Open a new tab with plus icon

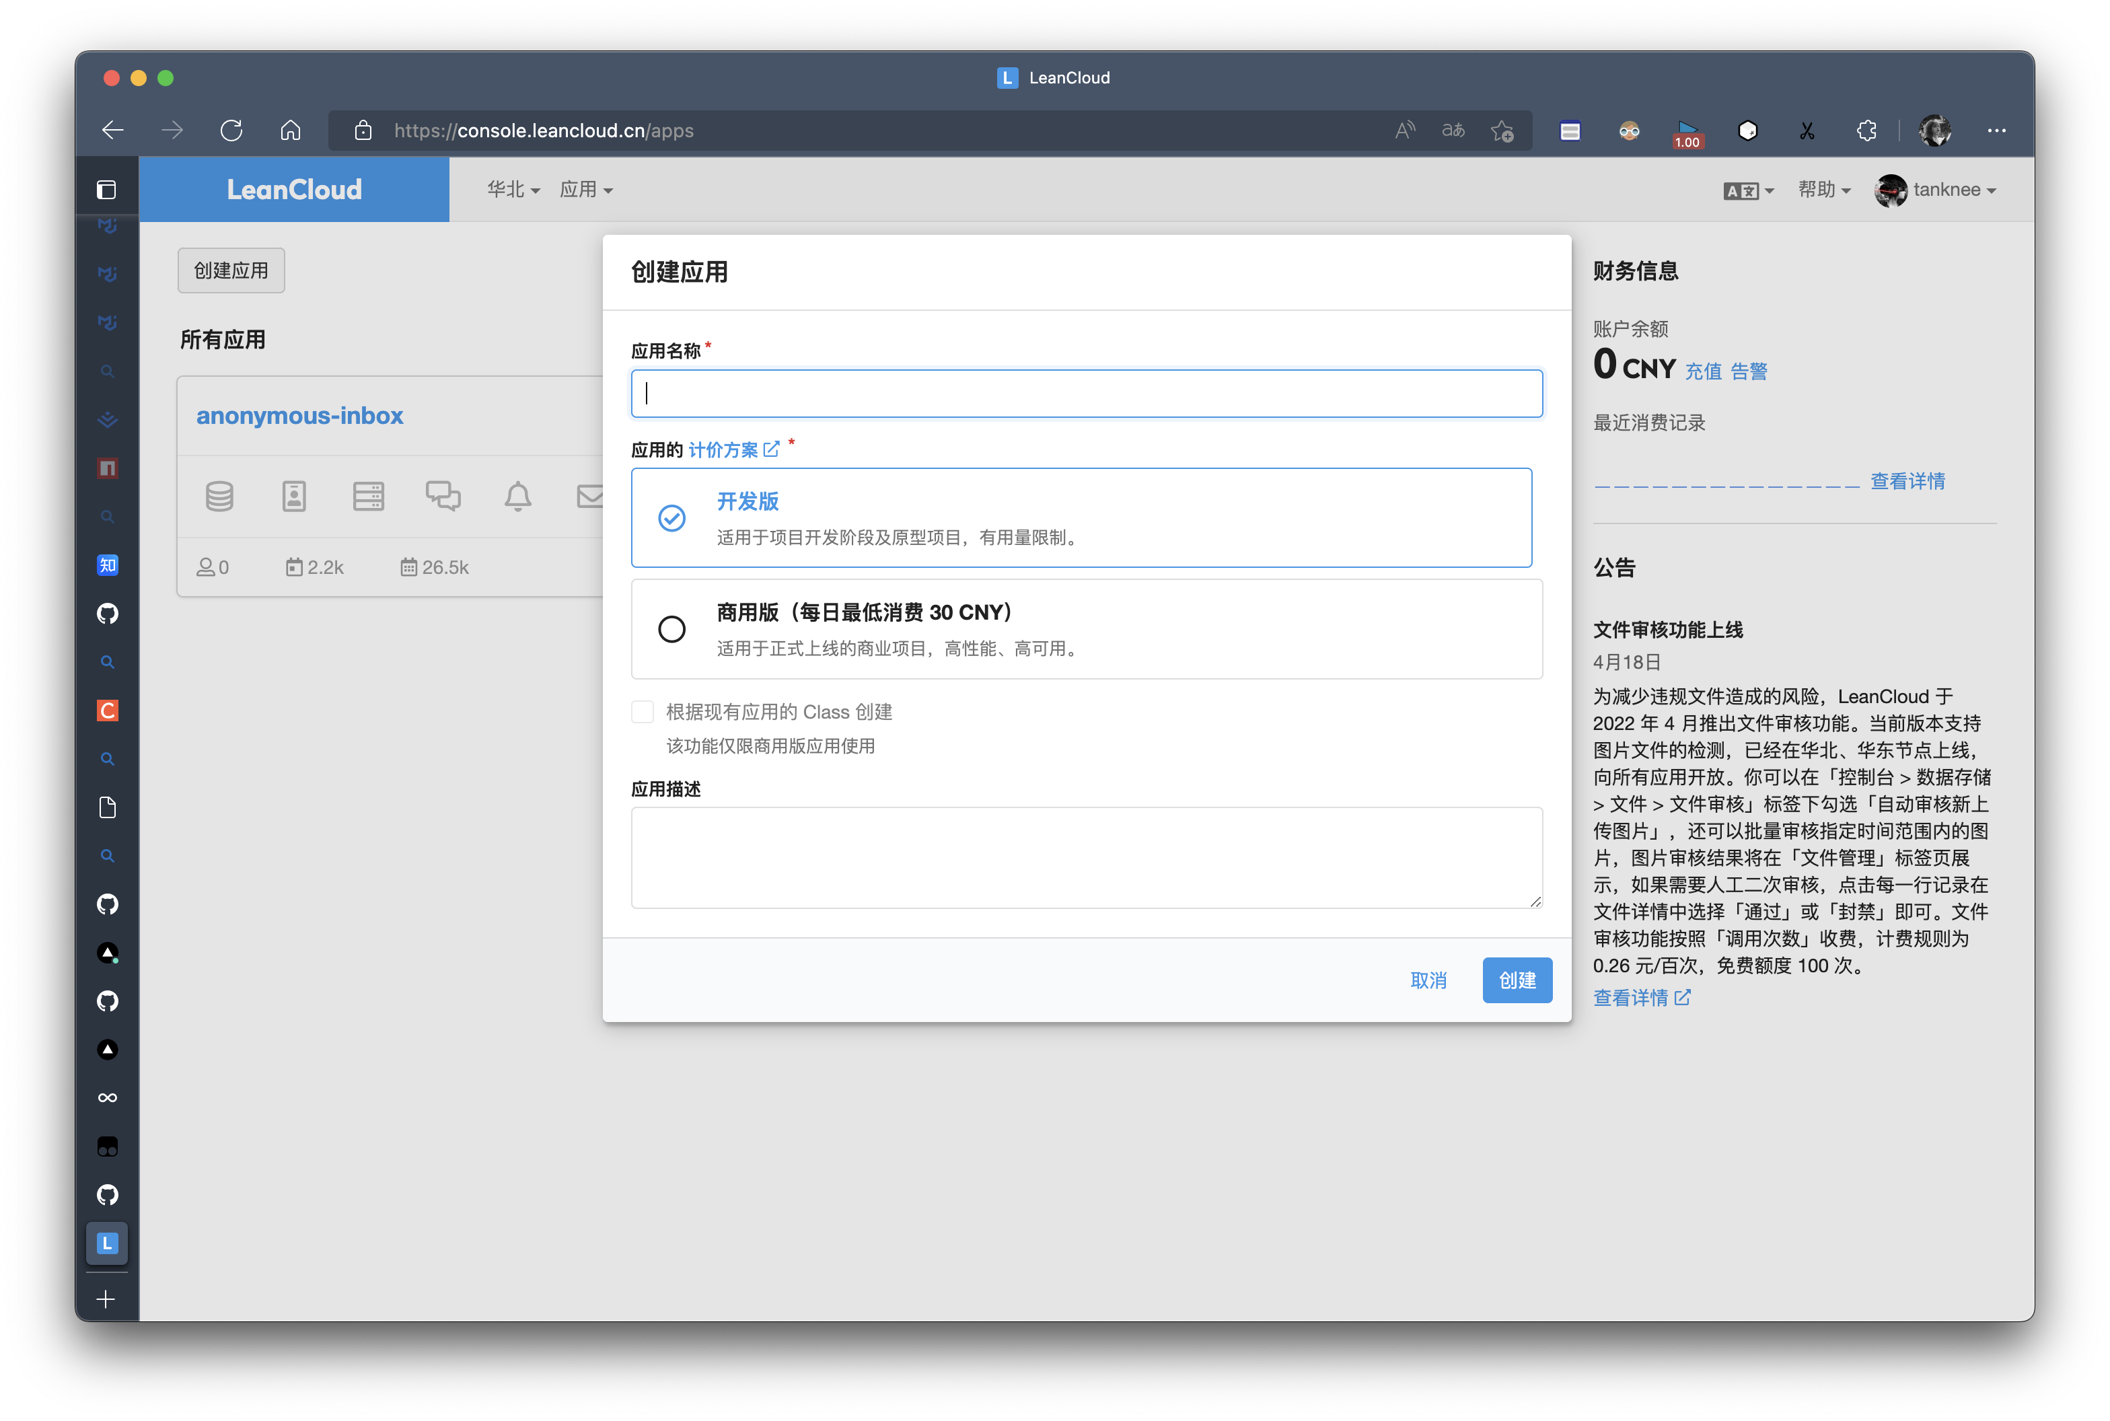coord(106,1300)
